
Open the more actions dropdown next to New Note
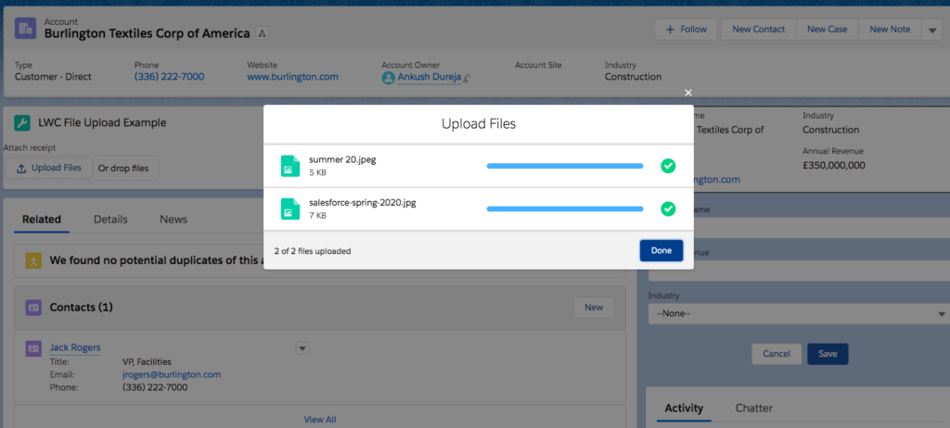[931, 29]
